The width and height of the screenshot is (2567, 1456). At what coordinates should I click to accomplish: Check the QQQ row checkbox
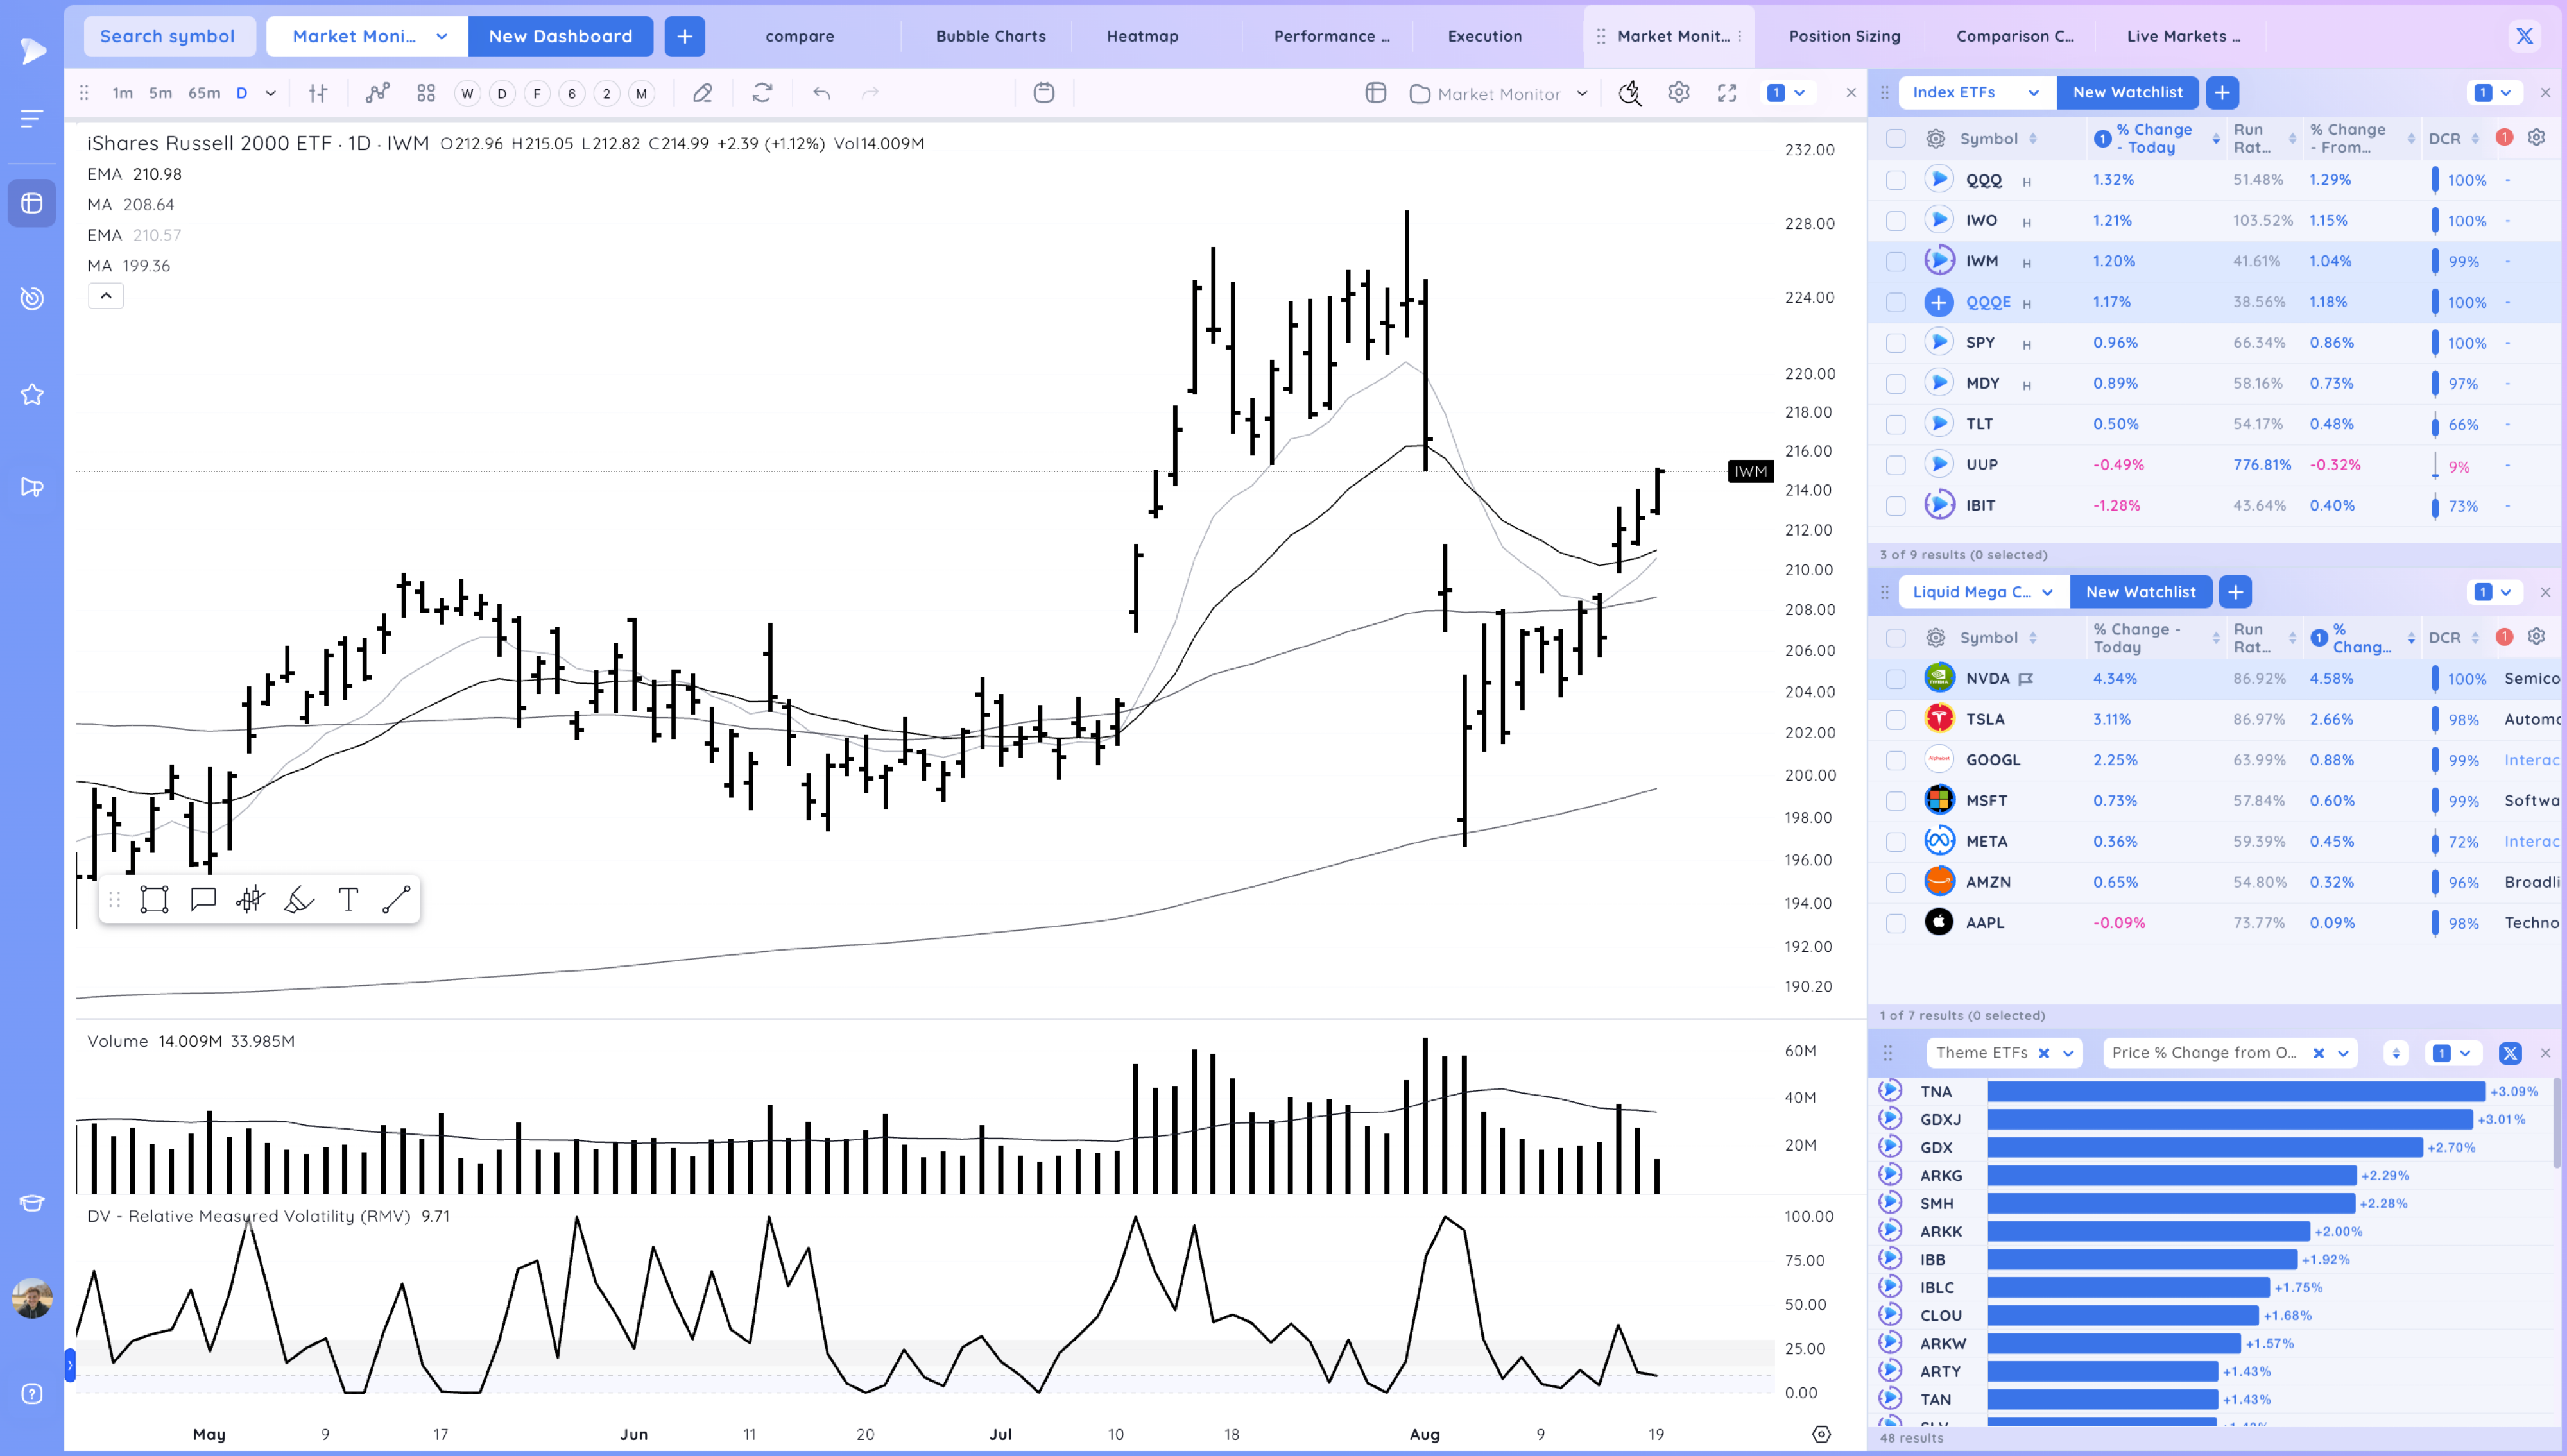click(x=1896, y=180)
